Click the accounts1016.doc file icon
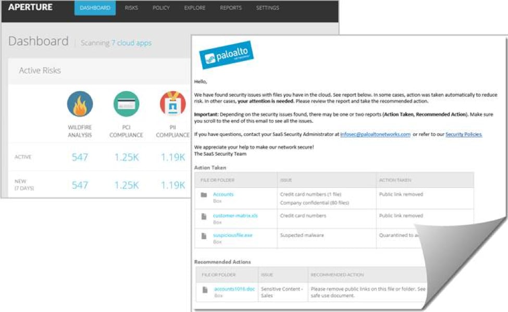508x312 pixels. [x=205, y=290]
